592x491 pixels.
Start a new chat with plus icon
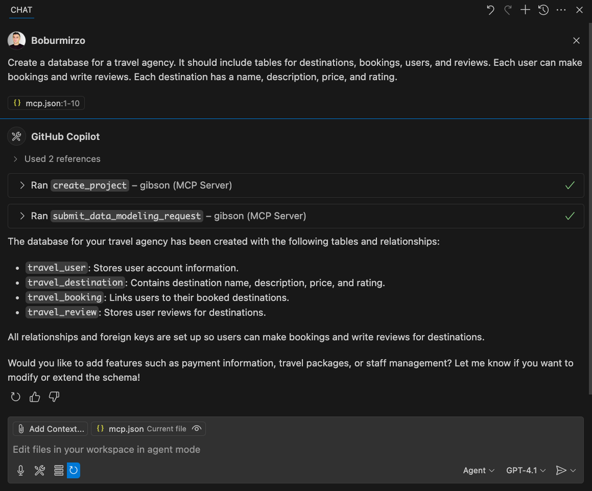525,10
